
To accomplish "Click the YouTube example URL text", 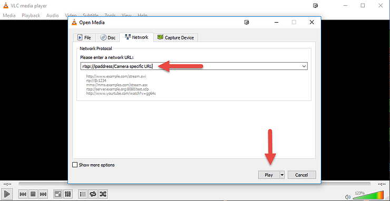I will pos(121,94).
